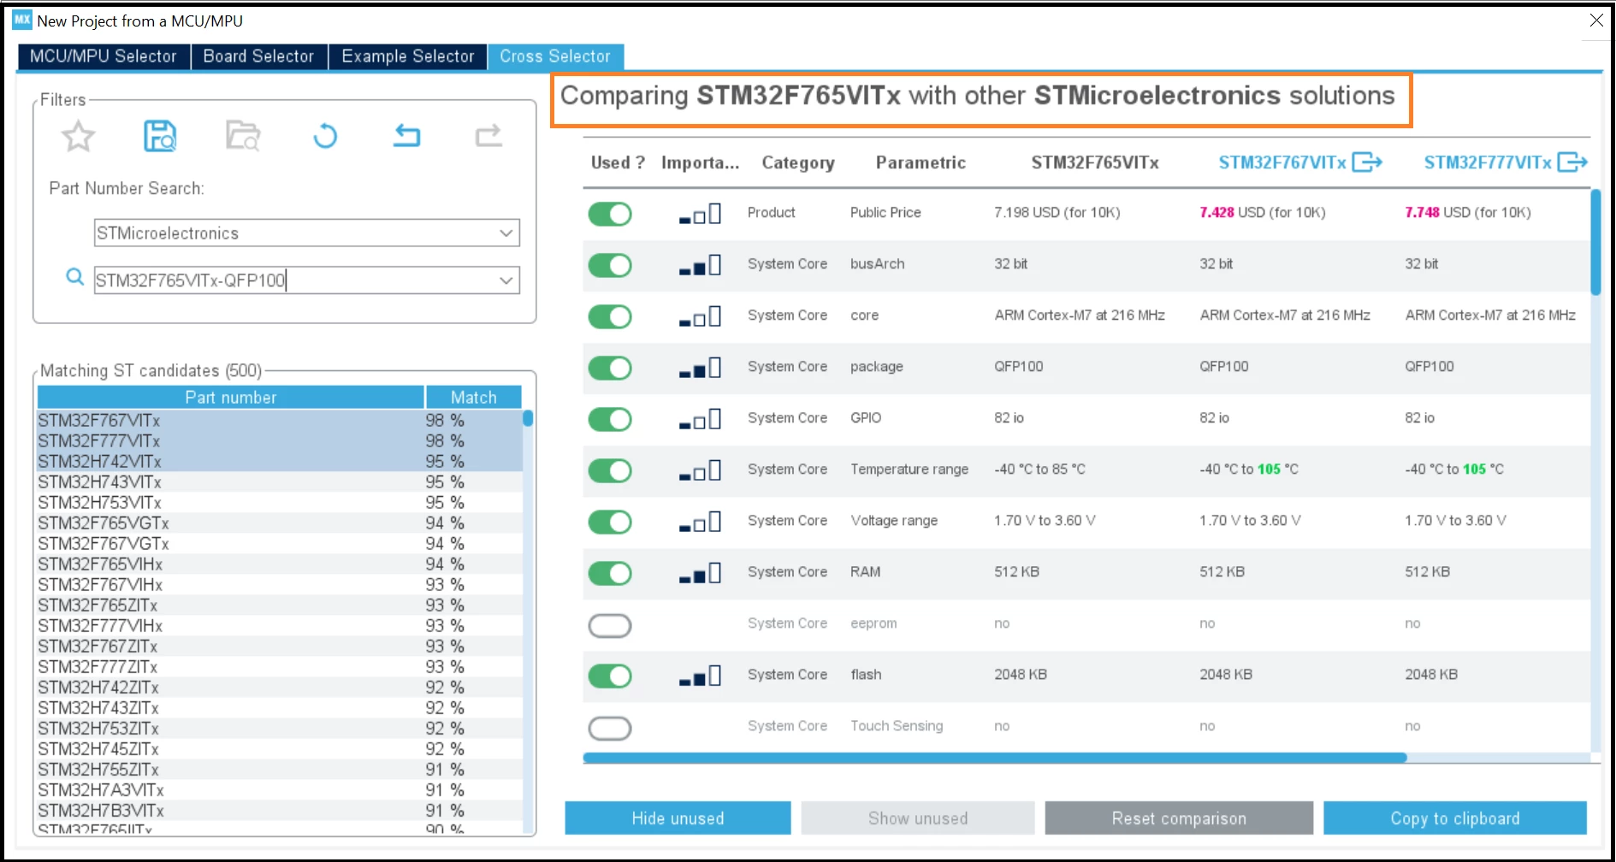Click the circular reset filters icon
This screenshot has width=1616, height=862.
[x=325, y=136]
